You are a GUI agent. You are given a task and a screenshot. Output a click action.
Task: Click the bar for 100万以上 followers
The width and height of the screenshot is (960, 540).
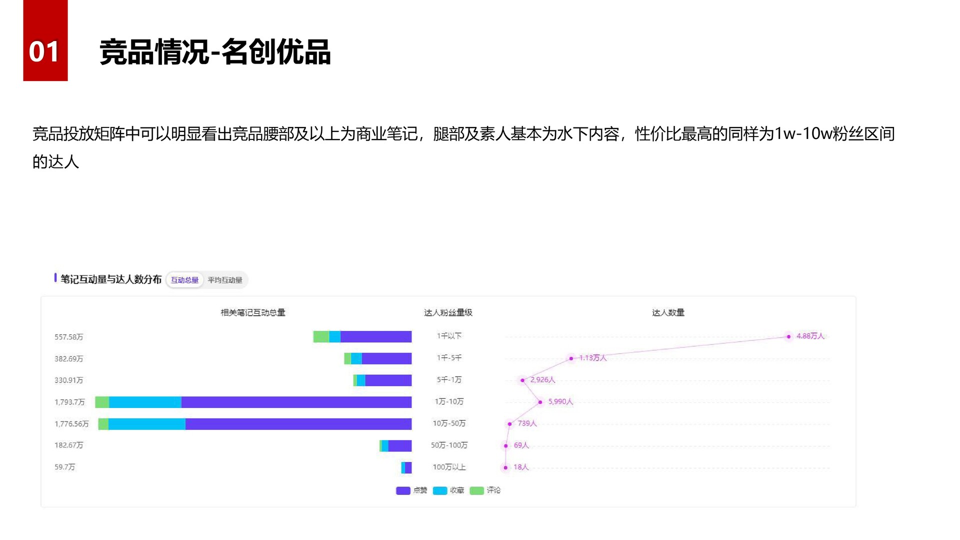click(x=406, y=467)
